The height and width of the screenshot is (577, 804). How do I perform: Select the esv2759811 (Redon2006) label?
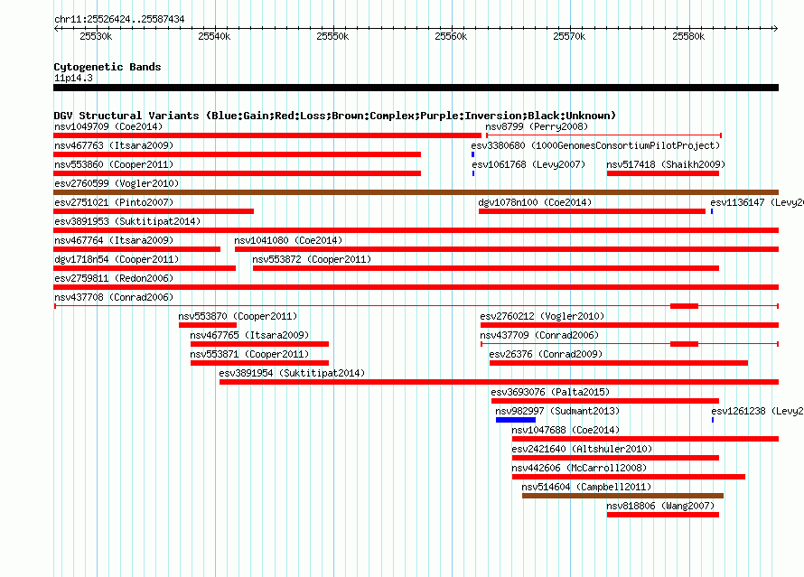pyautogui.click(x=114, y=278)
